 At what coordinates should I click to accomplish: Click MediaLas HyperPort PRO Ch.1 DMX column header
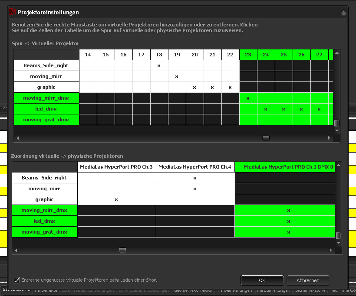pyautogui.click(x=285, y=167)
